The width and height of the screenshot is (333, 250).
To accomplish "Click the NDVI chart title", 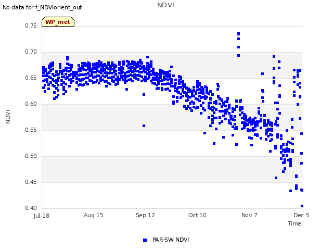I will click(165, 5).
